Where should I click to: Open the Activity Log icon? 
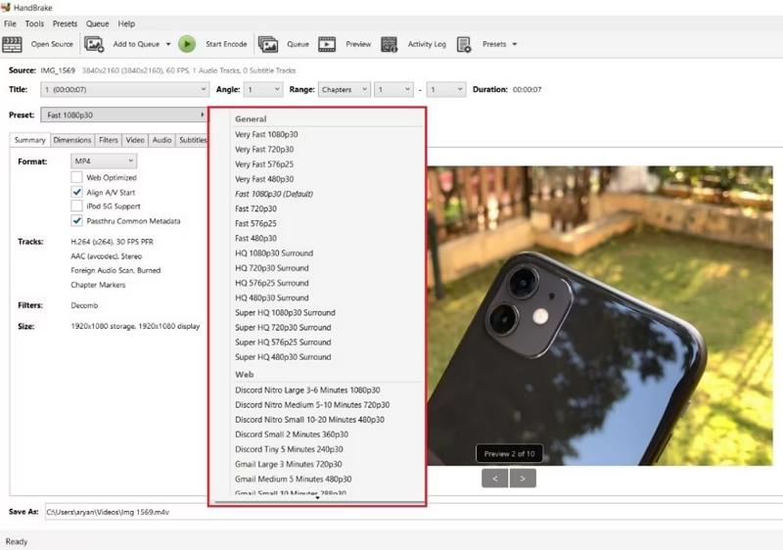(x=389, y=44)
